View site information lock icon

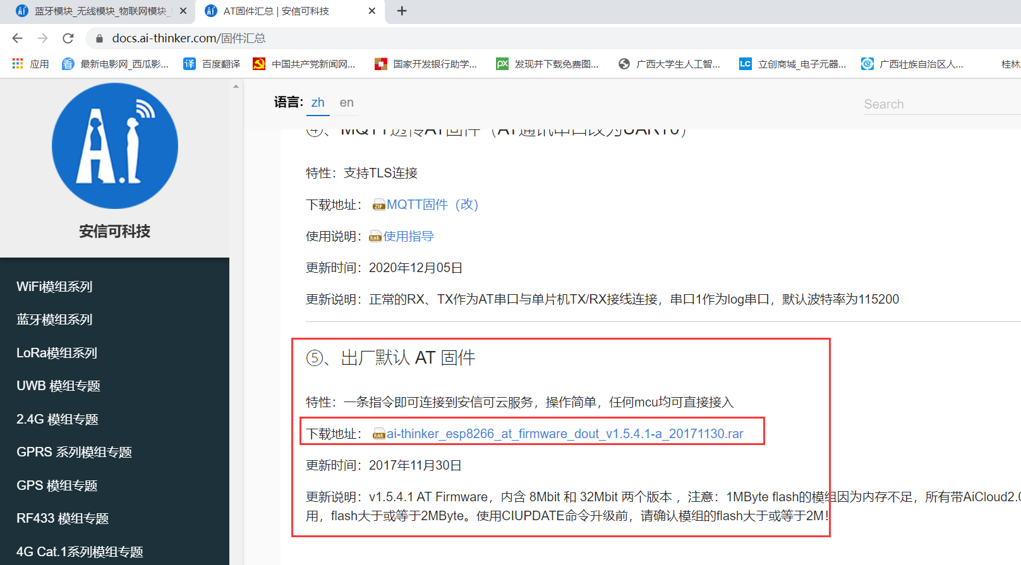[x=99, y=39]
